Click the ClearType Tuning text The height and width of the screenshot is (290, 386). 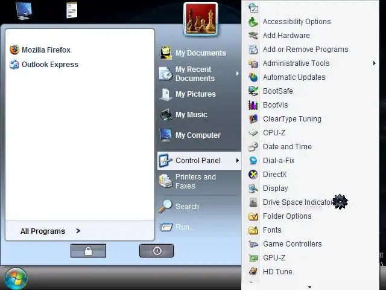pos(292,119)
